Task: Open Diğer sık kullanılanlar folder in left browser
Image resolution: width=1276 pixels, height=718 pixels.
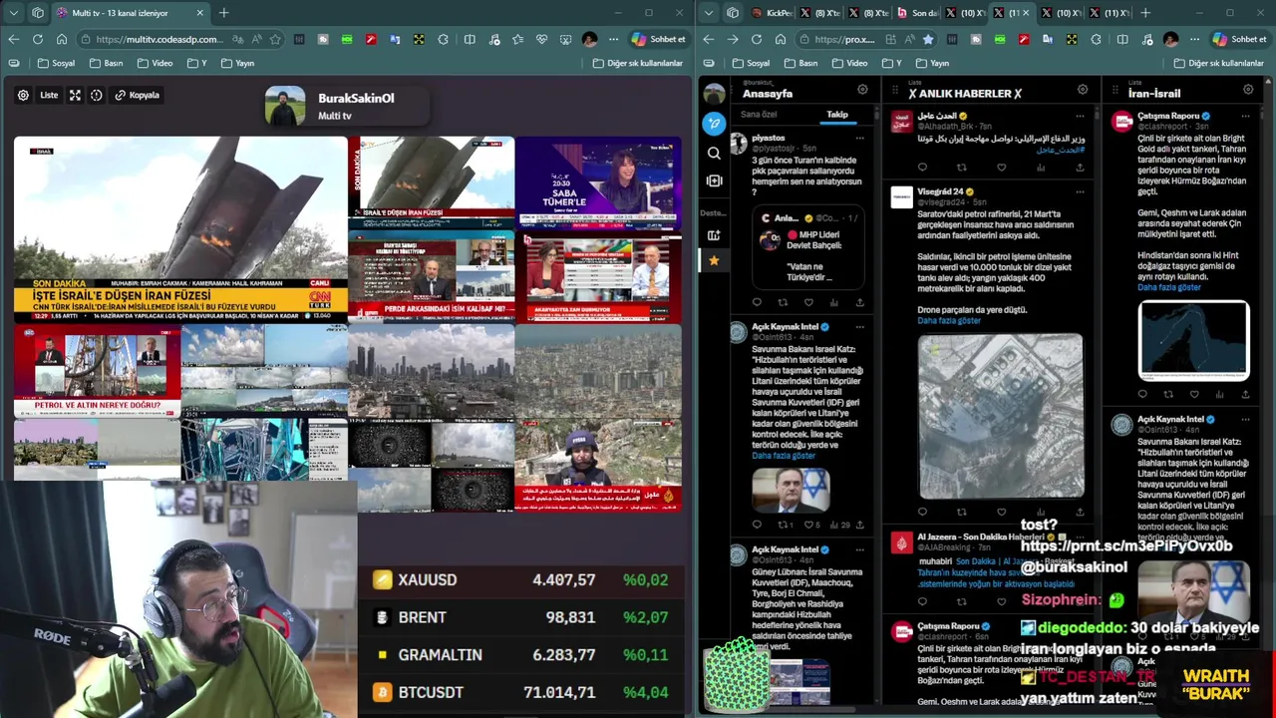Action: pyautogui.click(x=638, y=63)
